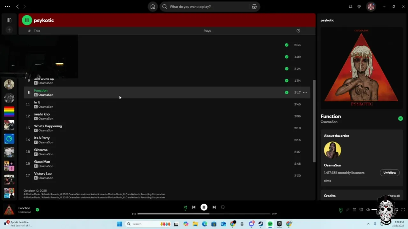Viewport: 408px width, 229px height.
Task: Play the track Gintama
Action: coord(41,150)
